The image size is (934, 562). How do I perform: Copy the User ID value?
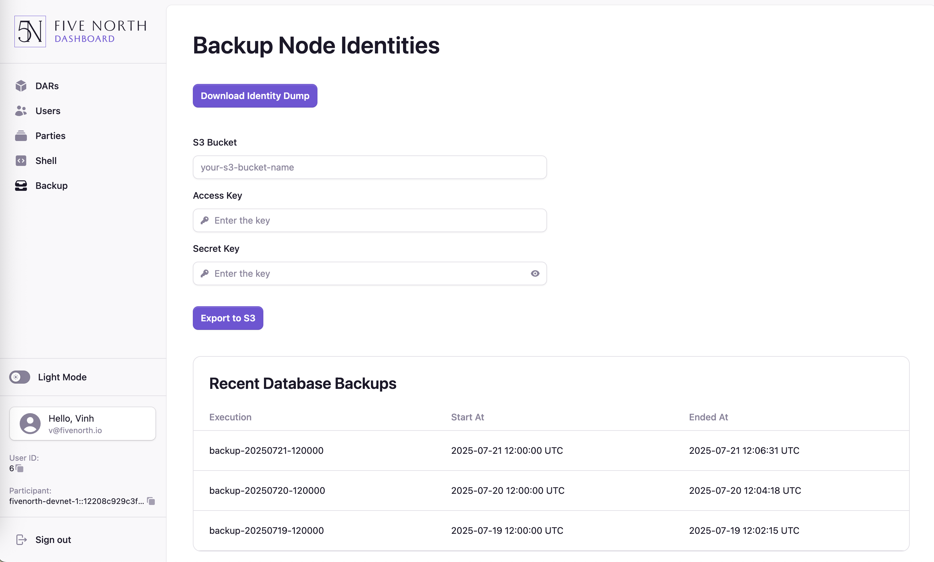19,469
